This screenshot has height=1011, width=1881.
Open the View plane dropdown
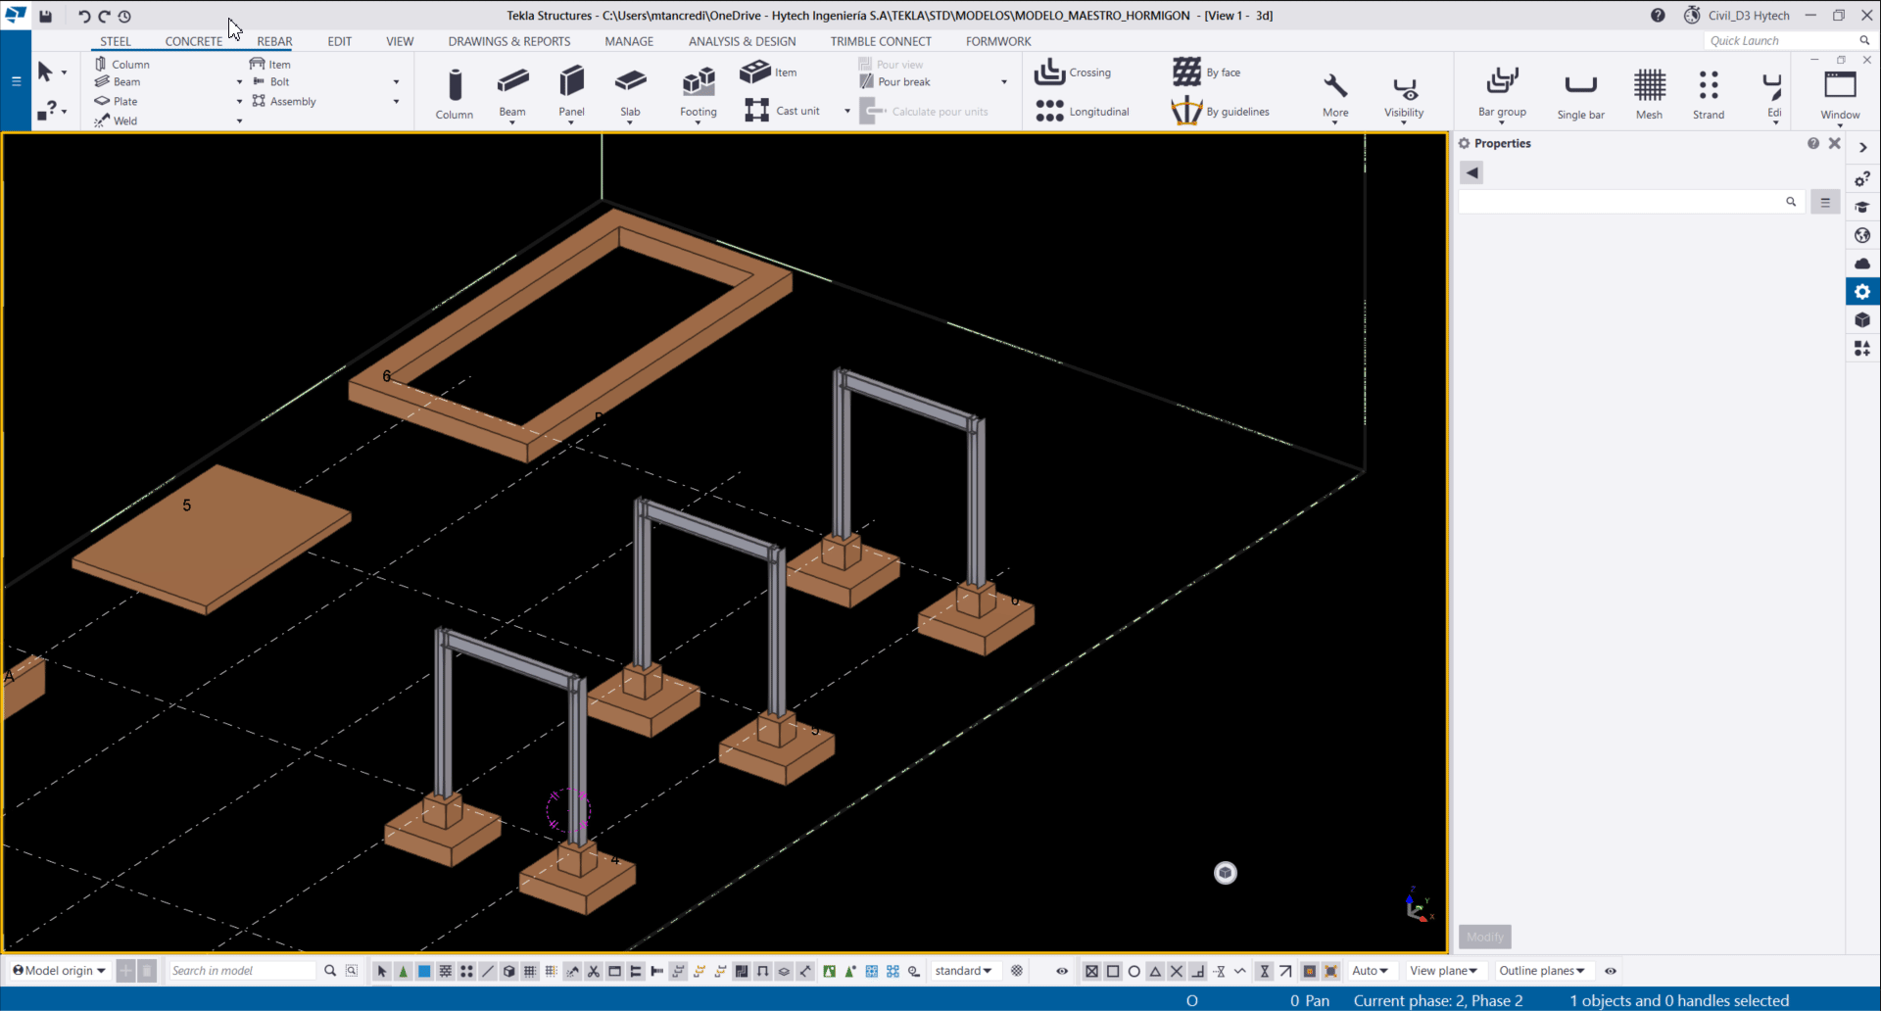[1443, 971]
